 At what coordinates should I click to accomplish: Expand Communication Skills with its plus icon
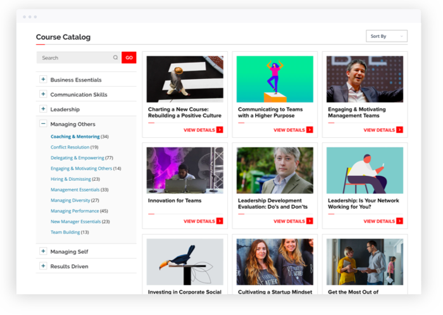click(x=43, y=94)
